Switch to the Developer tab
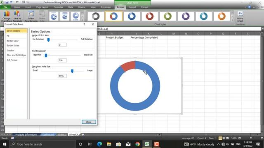264x148 pixels. 106,7
